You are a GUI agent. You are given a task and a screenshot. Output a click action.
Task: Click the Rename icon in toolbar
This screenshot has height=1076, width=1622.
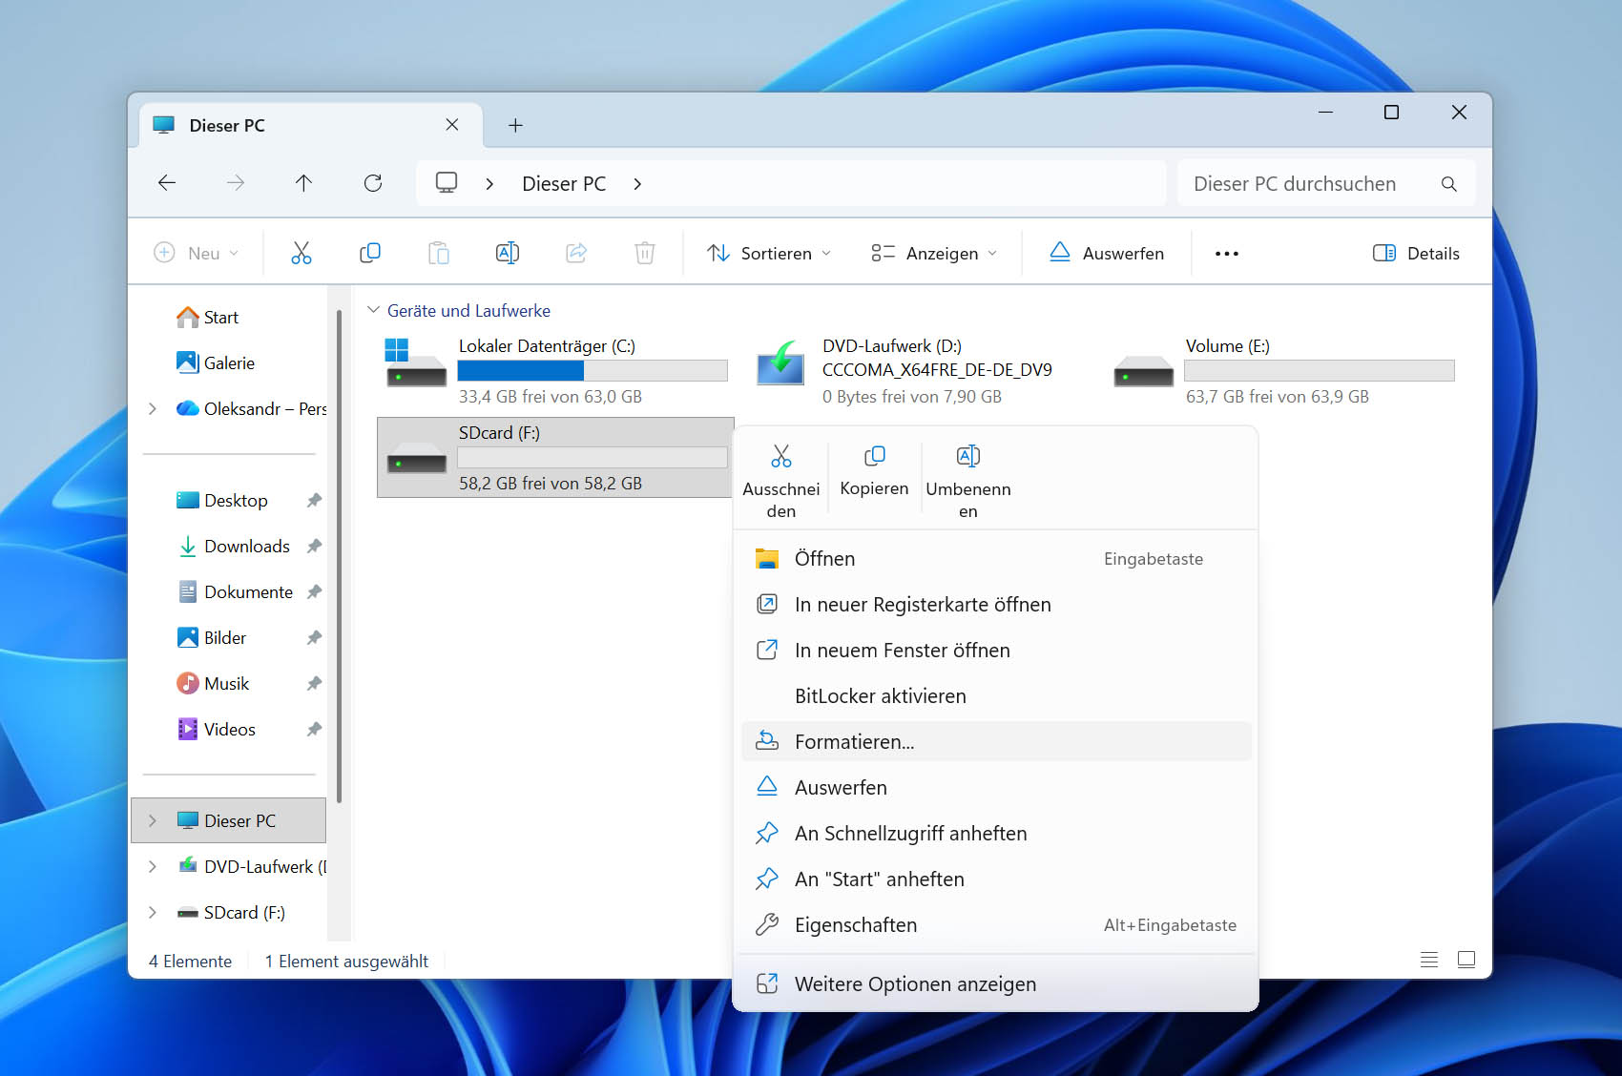pyautogui.click(x=508, y=253)
